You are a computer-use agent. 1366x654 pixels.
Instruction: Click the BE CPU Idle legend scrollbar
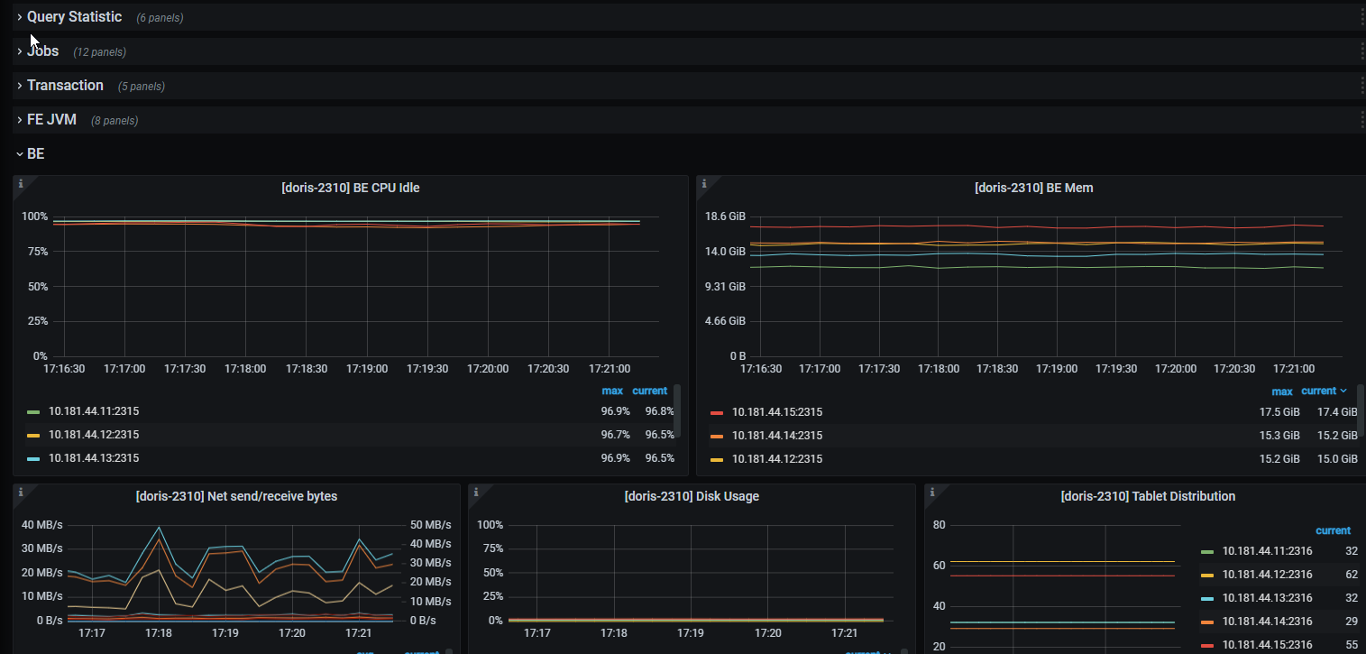[677, 410]
